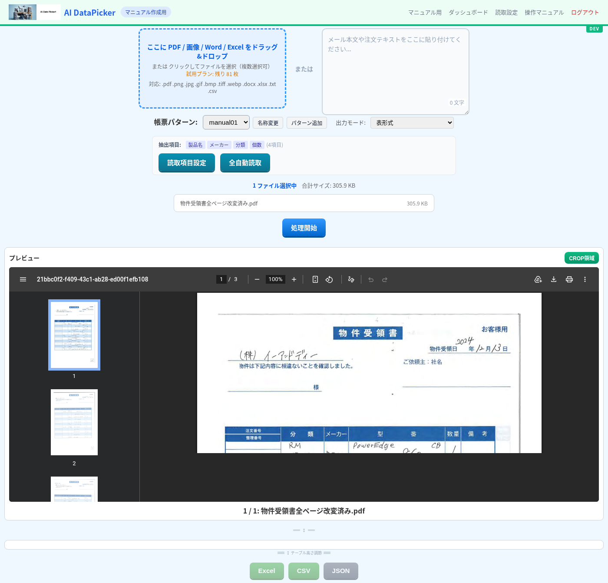This screenshot has height=583, width=608.
Task: Open the 帳票パターン manual01 dropdown
Action: click(x=226, y=123)
